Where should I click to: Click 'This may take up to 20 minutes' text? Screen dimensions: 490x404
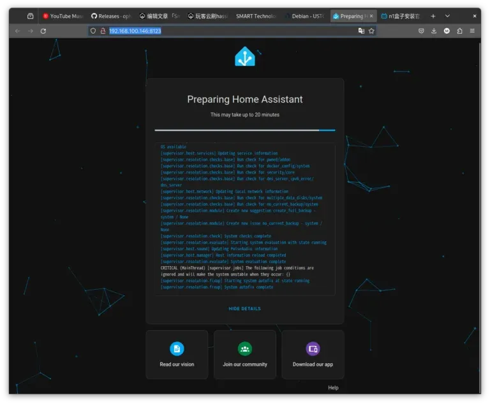245,115
